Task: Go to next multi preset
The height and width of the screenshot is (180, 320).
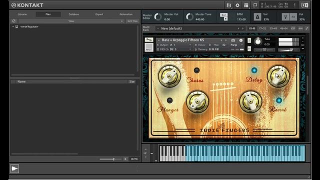Action: point(243,28)
